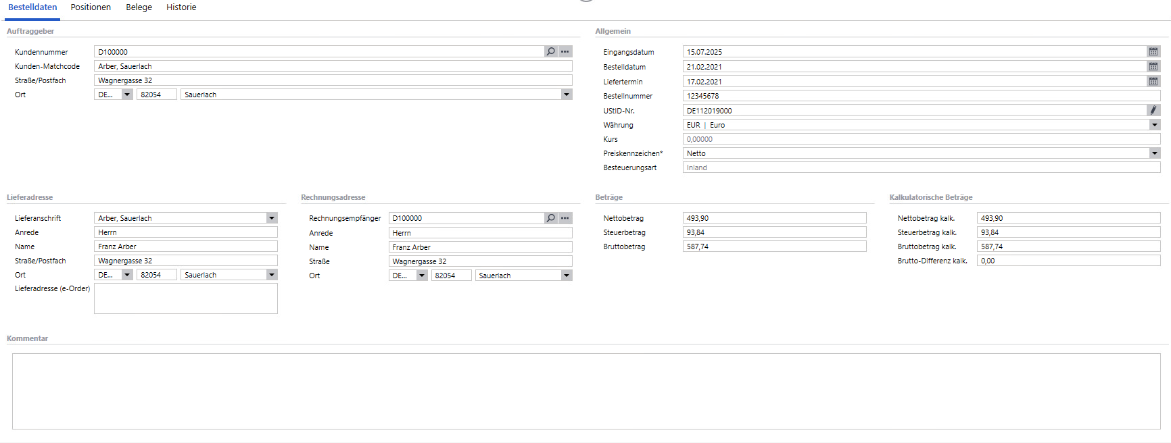Expand the Währung dropdown

[1154, 125]
